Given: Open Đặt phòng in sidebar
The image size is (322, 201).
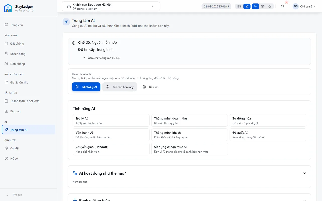Looking at the screenshot, I should tap(28, 44).
